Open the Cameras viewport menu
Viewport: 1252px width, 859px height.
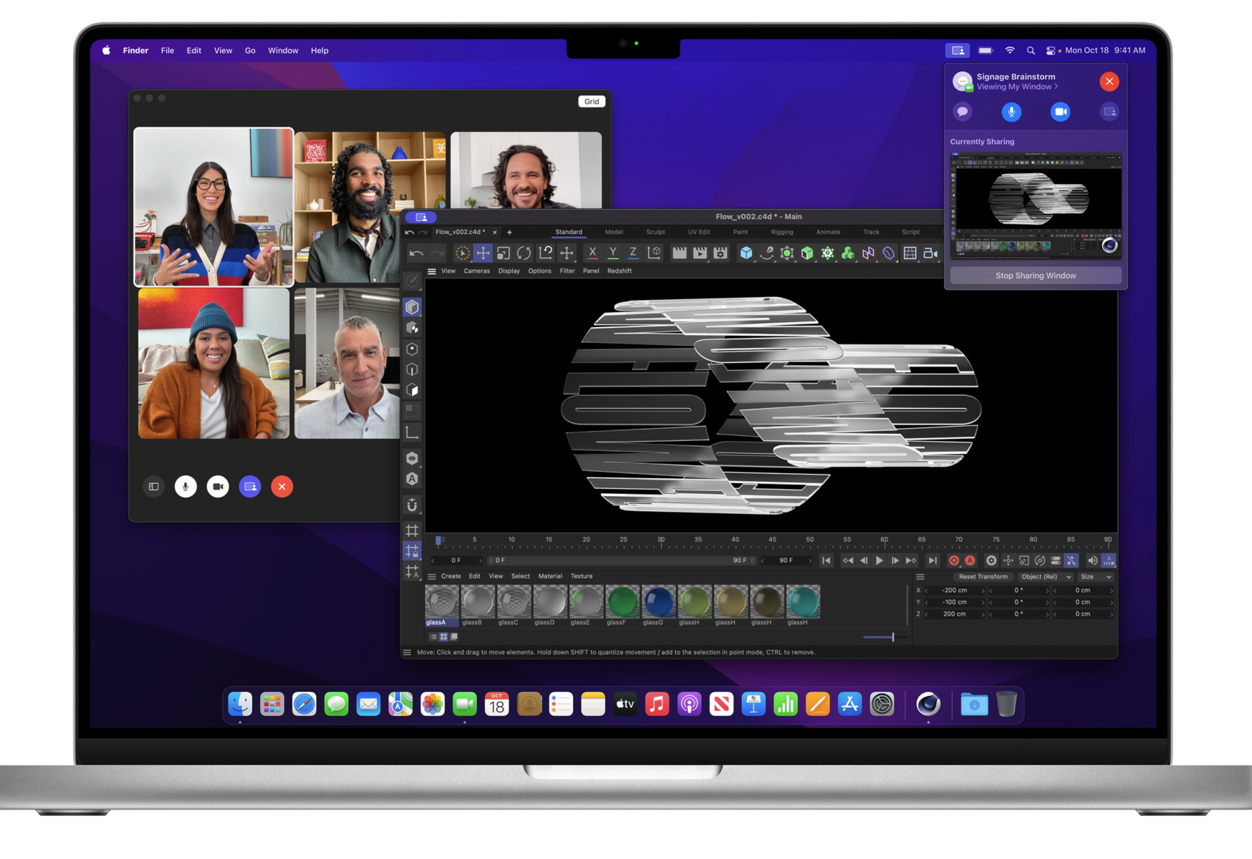477,271
